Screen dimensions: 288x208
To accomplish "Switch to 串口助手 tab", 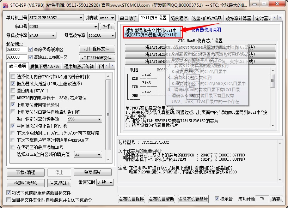I will tap(128, 18).
